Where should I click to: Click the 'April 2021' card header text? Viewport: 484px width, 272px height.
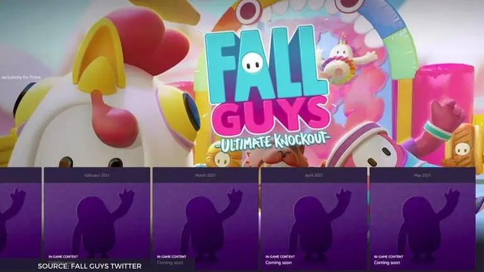(x=314, y=175)
